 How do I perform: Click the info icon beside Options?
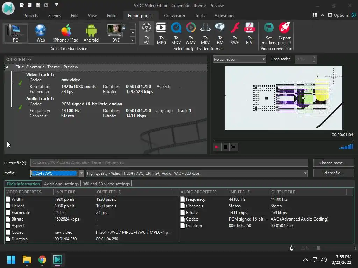(x=354, y=15)
